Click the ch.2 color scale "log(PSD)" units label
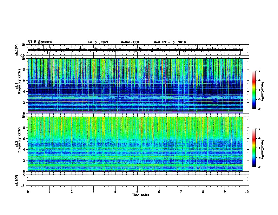 263,150
